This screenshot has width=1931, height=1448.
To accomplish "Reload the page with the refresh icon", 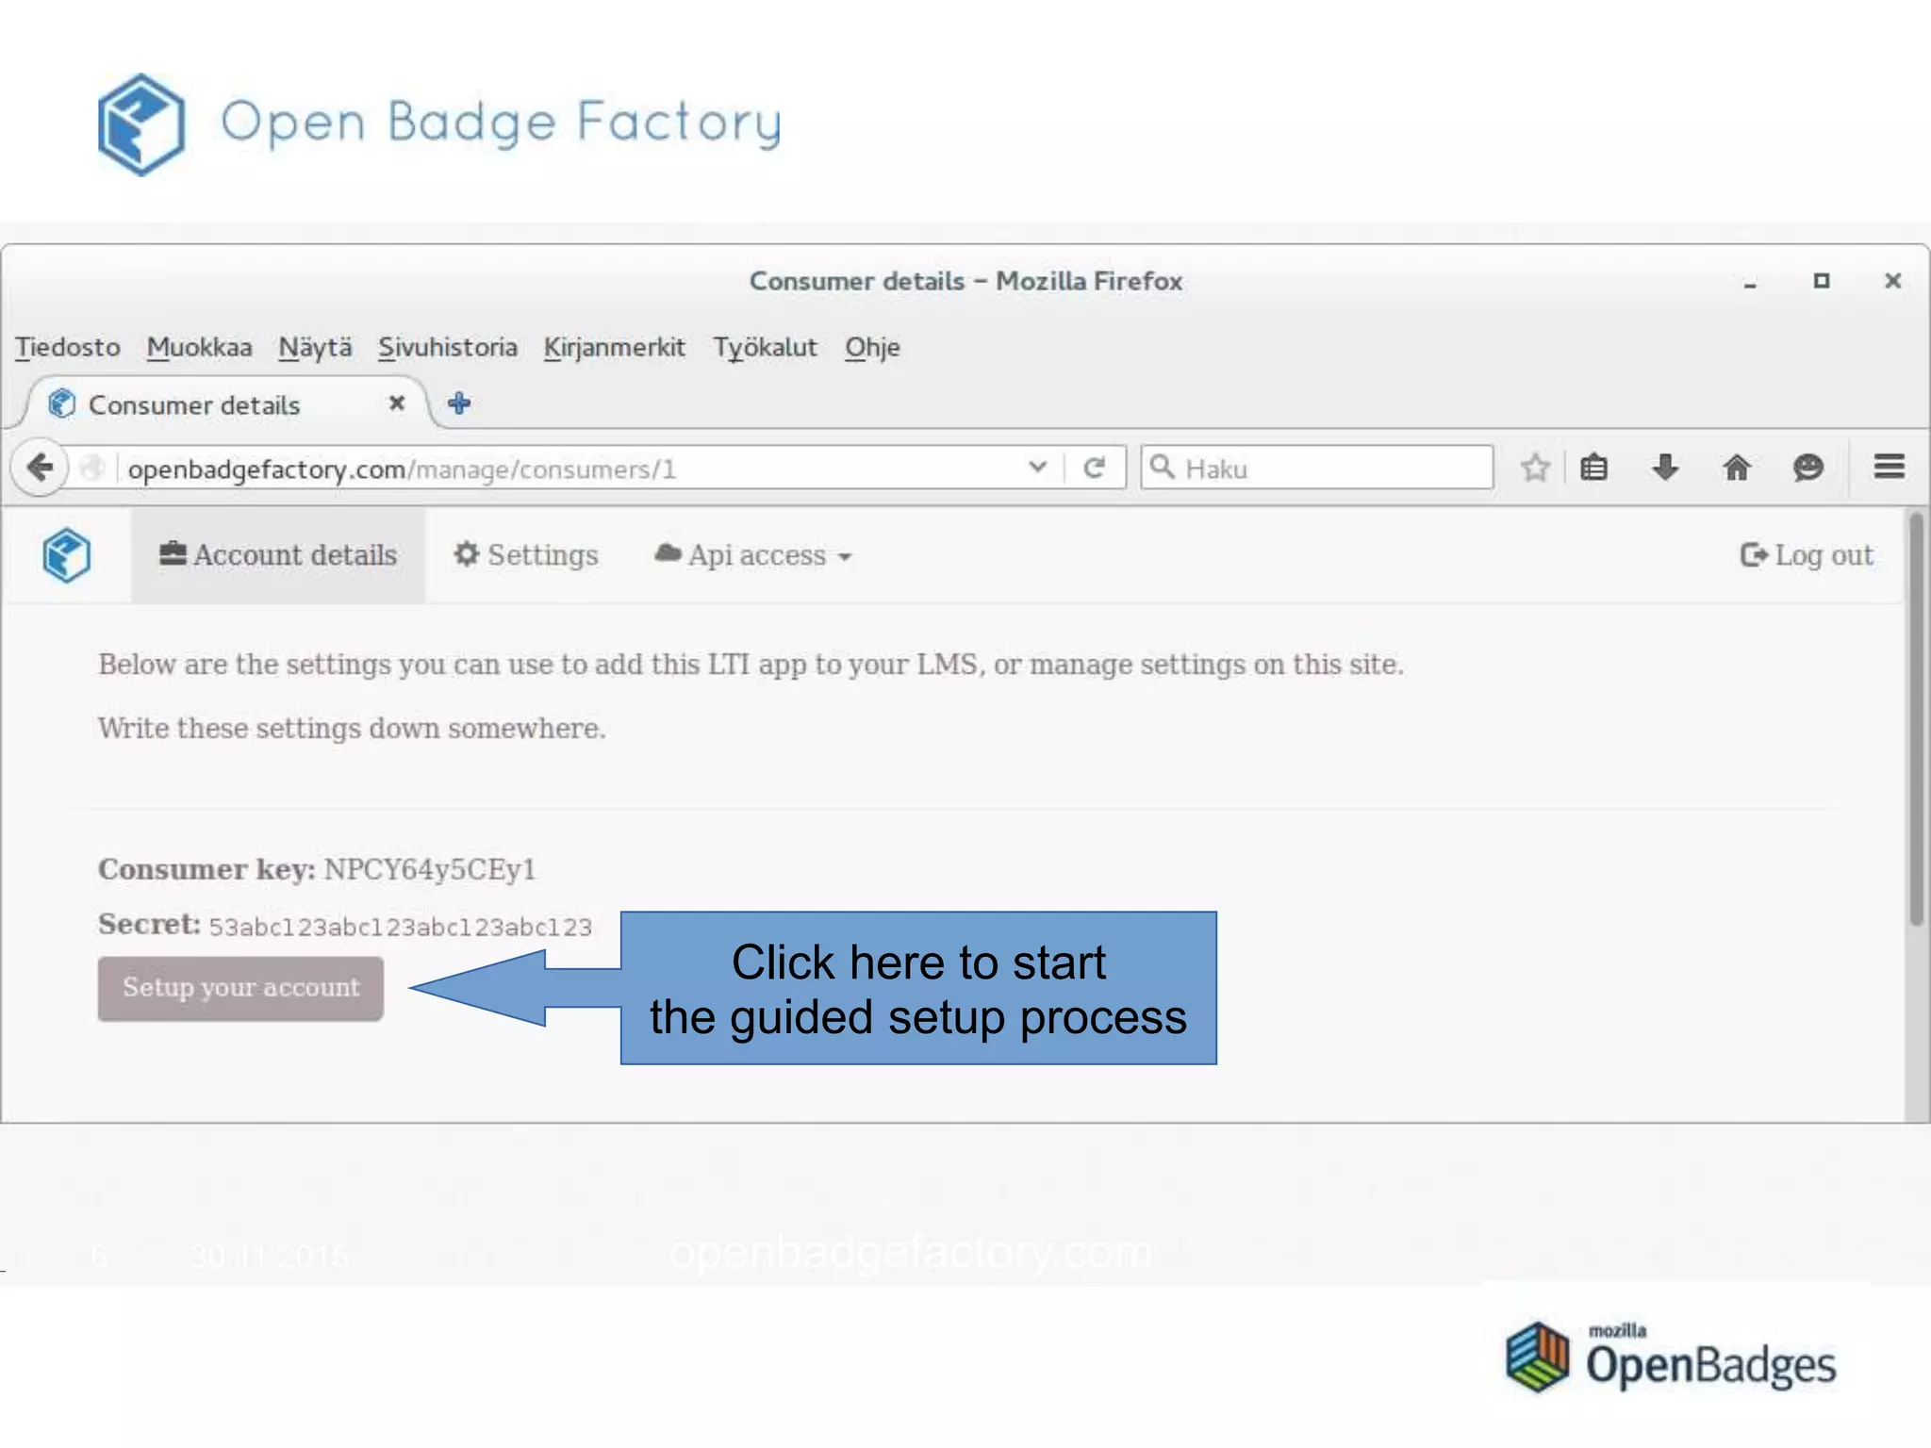I will (x=1094, y=468).
